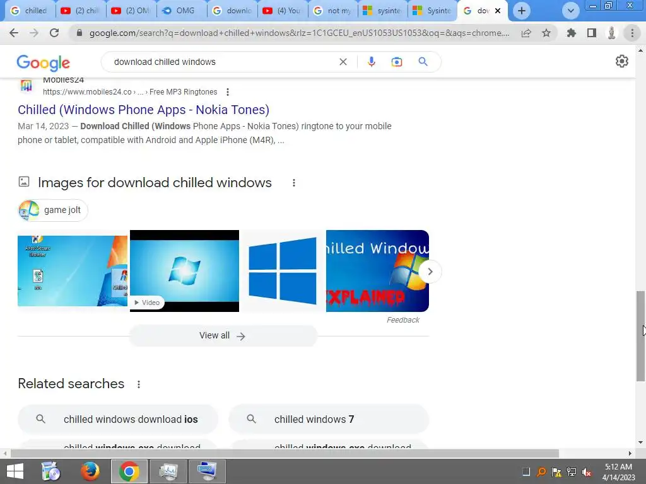This screenshot has height=484, width=646.
Task: Show next images with carousel arrow
Action: (x=430, y=272)
